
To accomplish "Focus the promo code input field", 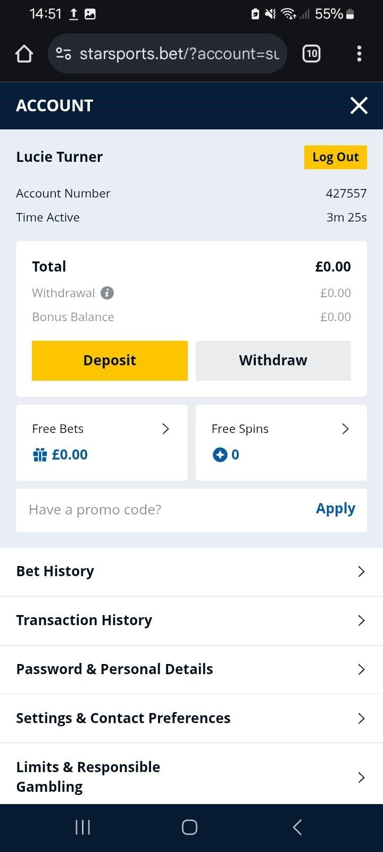I will pos(160,510).
